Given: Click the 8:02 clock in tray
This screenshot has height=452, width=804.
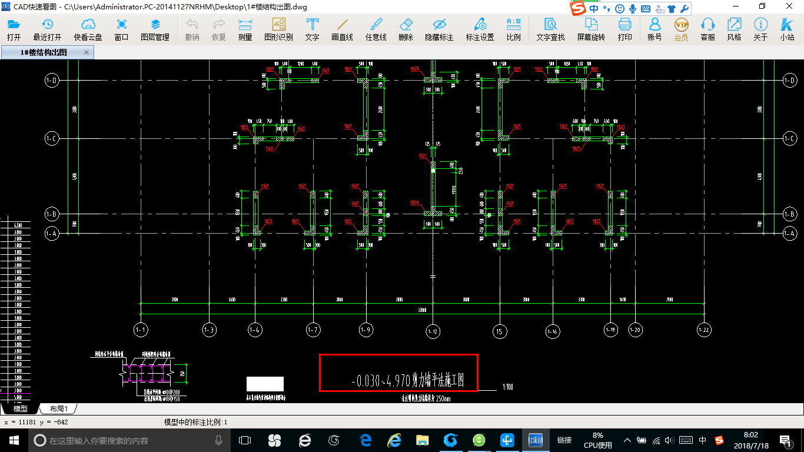Looking at the screenshot, I should pyautogui.click(x=750, y=440).
